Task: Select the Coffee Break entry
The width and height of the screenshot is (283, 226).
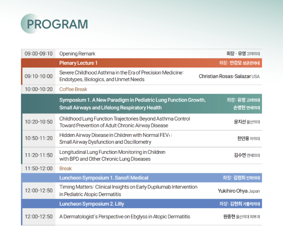Action: coord(73,89)
